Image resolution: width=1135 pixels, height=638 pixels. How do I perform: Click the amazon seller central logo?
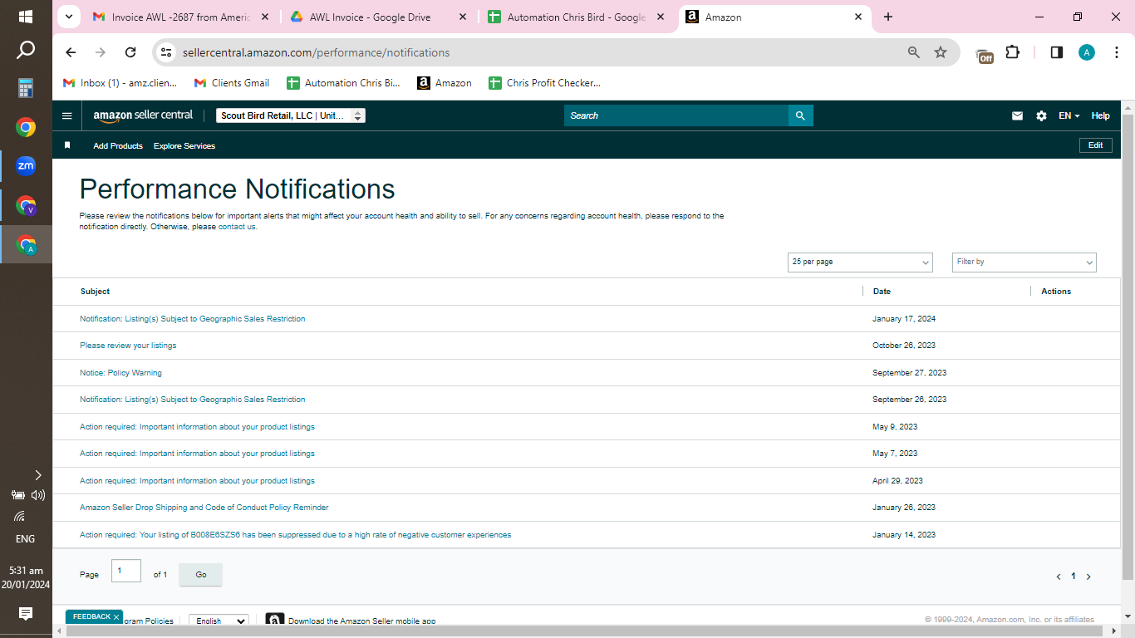click(143, 115)
